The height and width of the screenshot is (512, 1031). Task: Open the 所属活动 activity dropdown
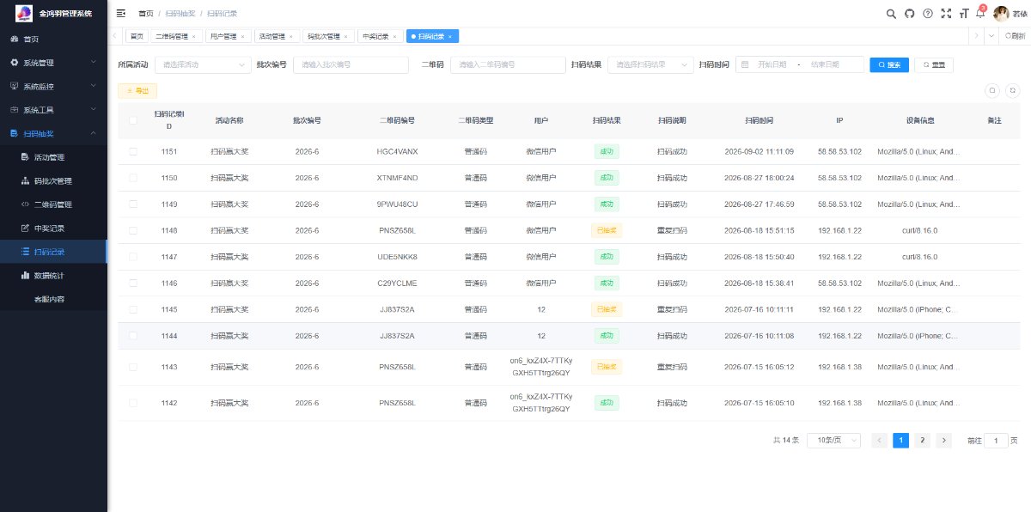point(203,64)
